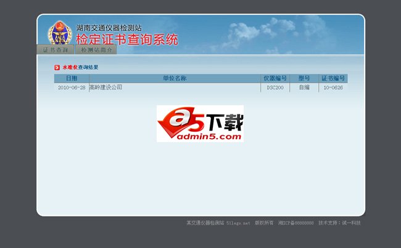Click the 湘ICP备88888888 footer text

click(296, 223)
